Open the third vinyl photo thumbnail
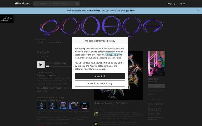The height and width of the screenshot is (126, 202). (63, 106)
